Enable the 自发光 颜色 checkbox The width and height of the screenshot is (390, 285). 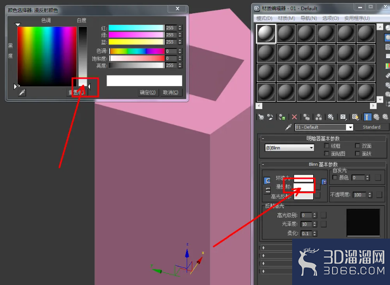click(335, 177)
